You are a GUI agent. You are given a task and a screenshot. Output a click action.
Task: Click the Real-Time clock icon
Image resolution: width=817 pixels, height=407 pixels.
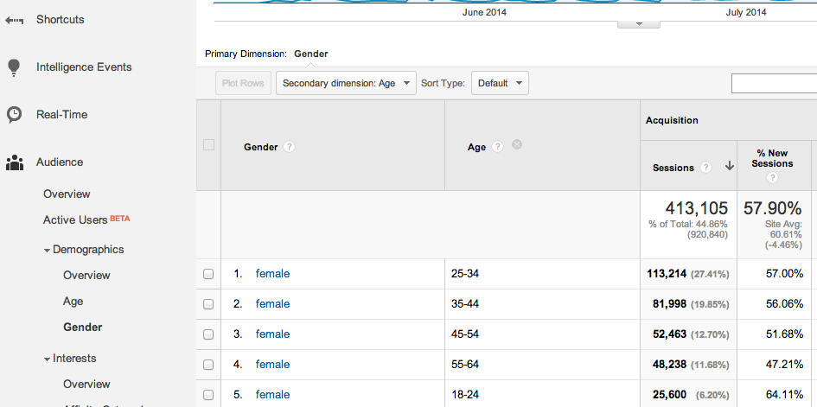coord(14,115)
